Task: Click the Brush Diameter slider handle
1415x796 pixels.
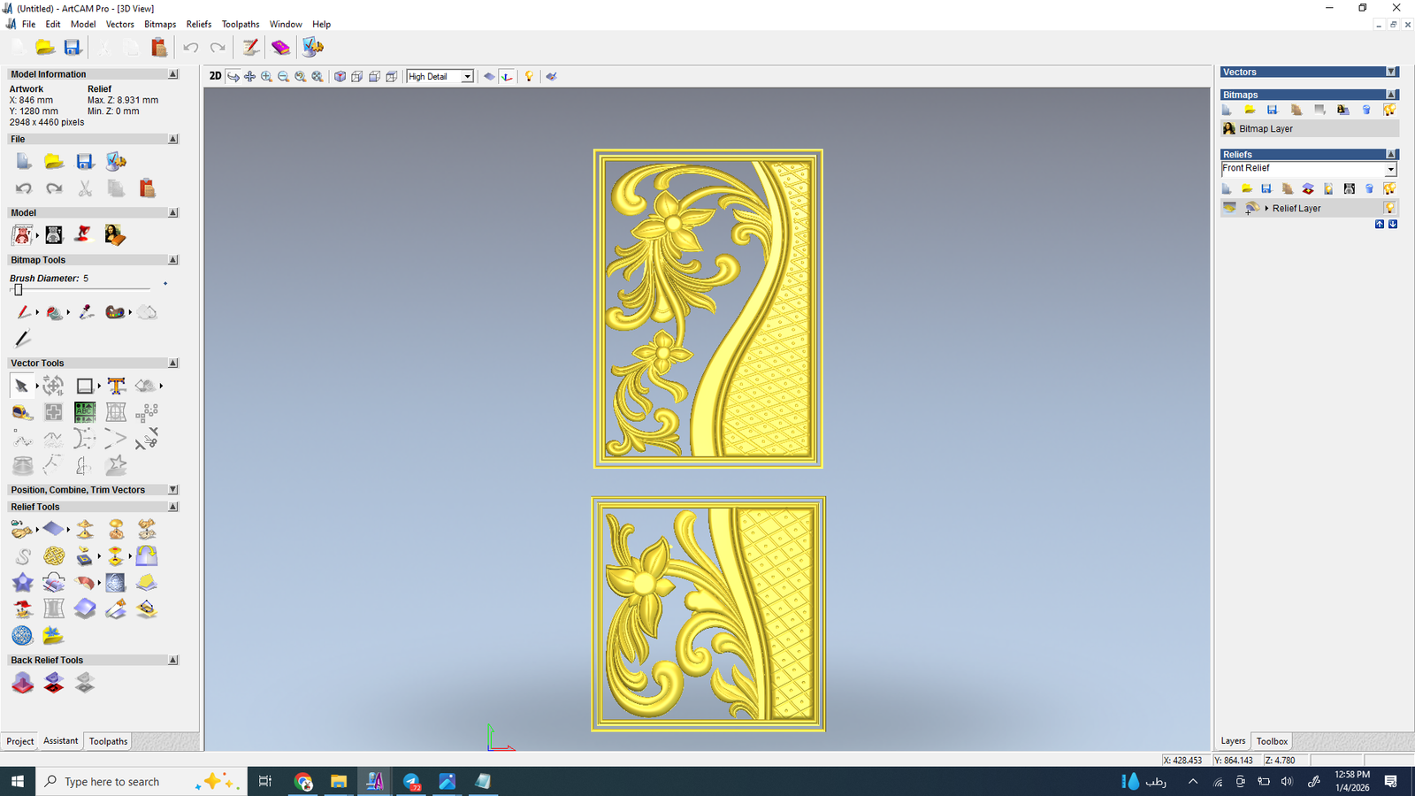Action: click(18, 289)
